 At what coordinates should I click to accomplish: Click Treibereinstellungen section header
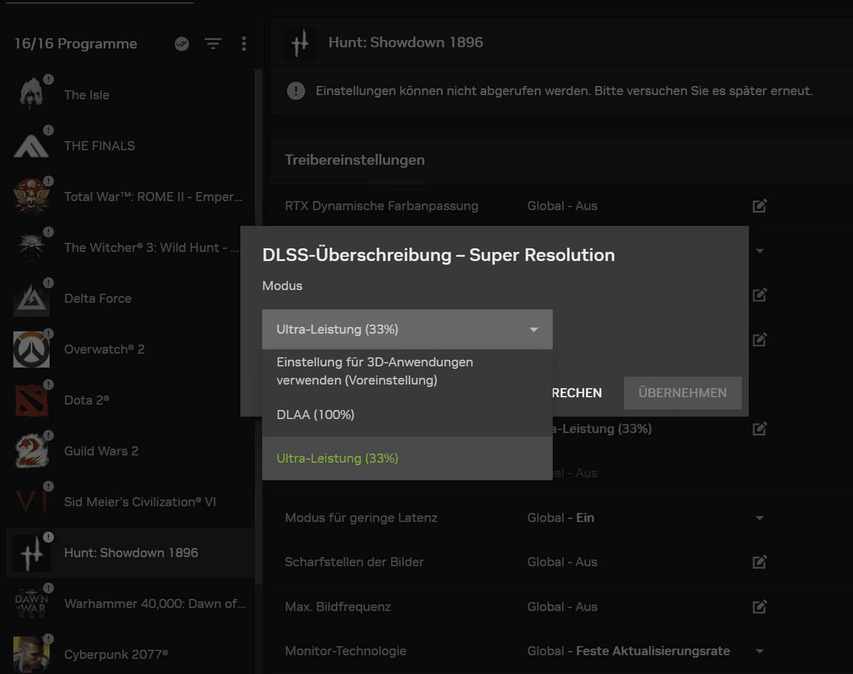(x=355, y=160)
